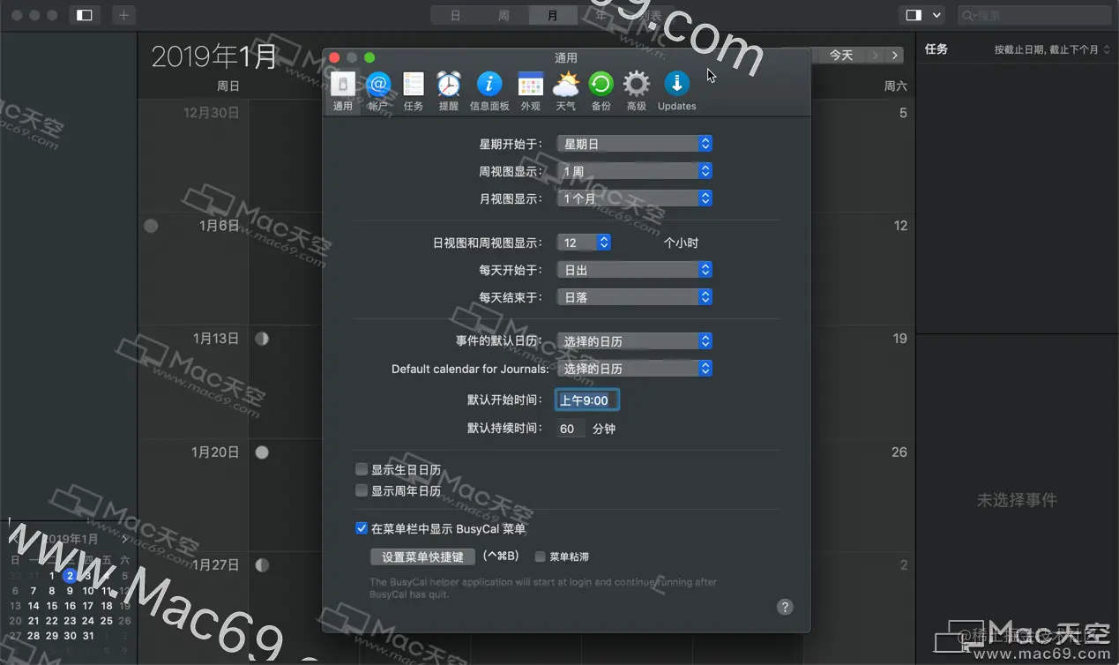Click the rightmost next arrow beside 今天
Screen dimensions: 1119x665
pos(895,56)
